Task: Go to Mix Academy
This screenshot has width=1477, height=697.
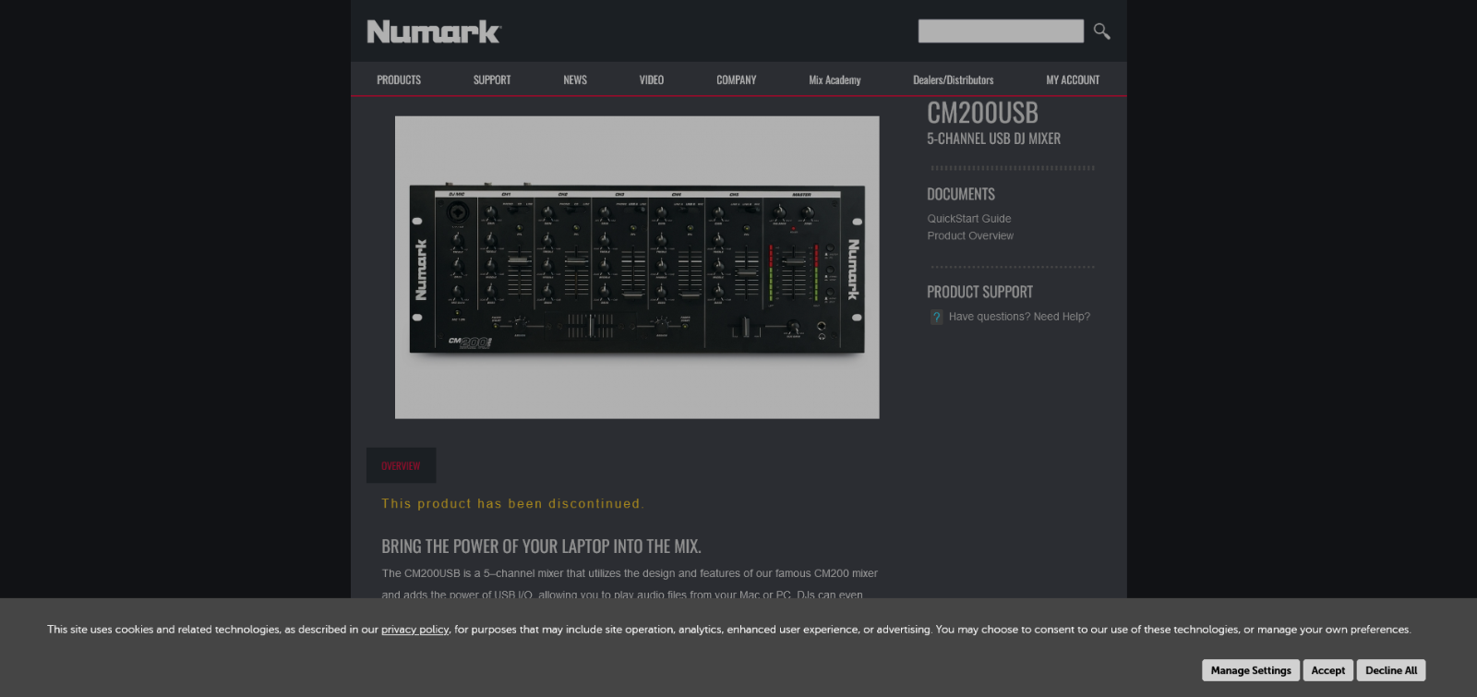Action: point(835,80)
